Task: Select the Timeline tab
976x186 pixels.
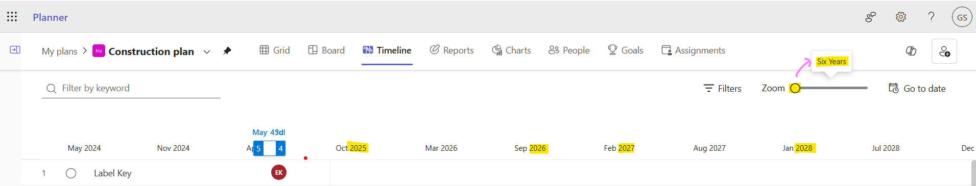Action: tap(387, 50)
